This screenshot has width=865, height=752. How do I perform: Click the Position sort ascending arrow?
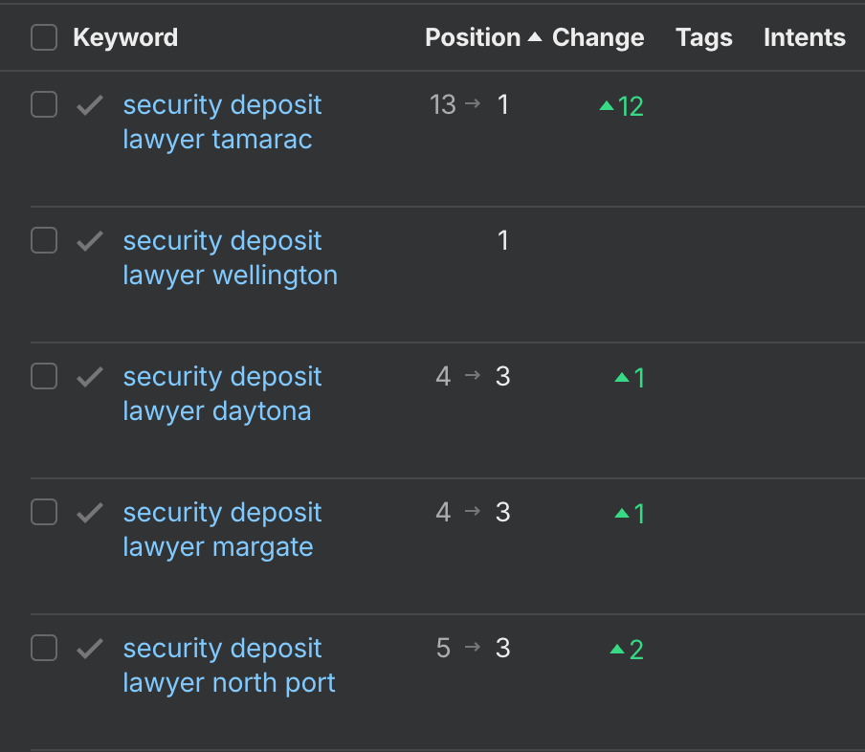[535, 37]
